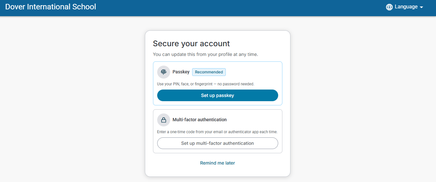
Task: Click the Secure your account heading
Action: 191,44
